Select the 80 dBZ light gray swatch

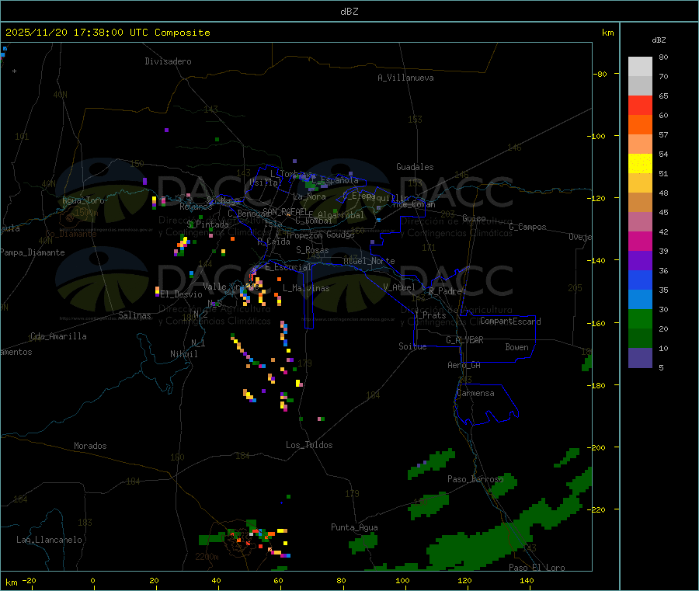click(x=640, y=67)
